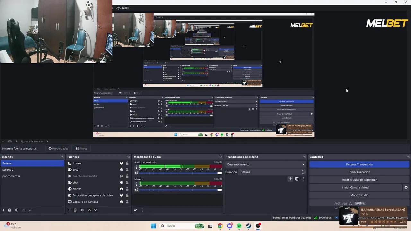Hide the Dispositivo de captura de video source
411x231 pixels.
[x=121, y=195]
